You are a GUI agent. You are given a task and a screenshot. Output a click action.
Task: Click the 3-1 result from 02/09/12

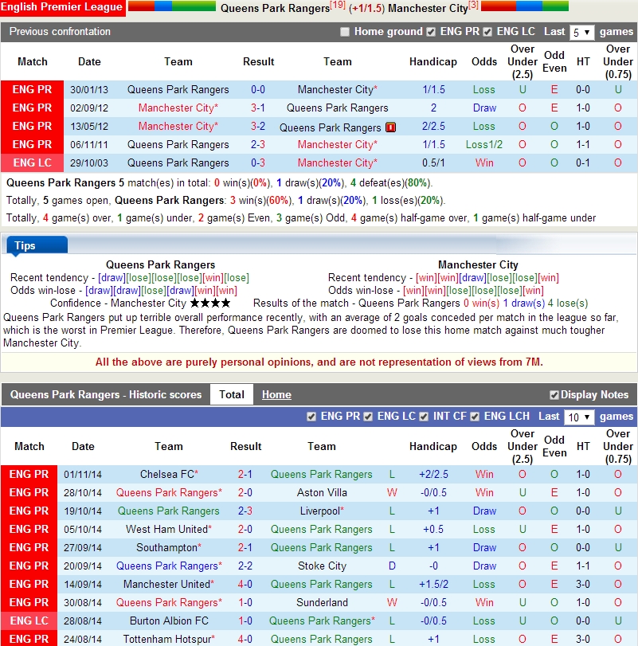click(x=258, y=108)
